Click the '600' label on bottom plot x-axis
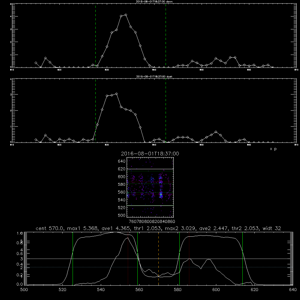Image resolution: width=300 pixels, height=300 pixels. [216, 290]
